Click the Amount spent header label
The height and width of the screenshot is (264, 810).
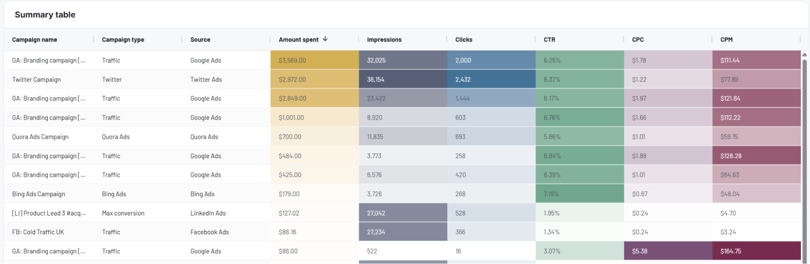[299, 40]
